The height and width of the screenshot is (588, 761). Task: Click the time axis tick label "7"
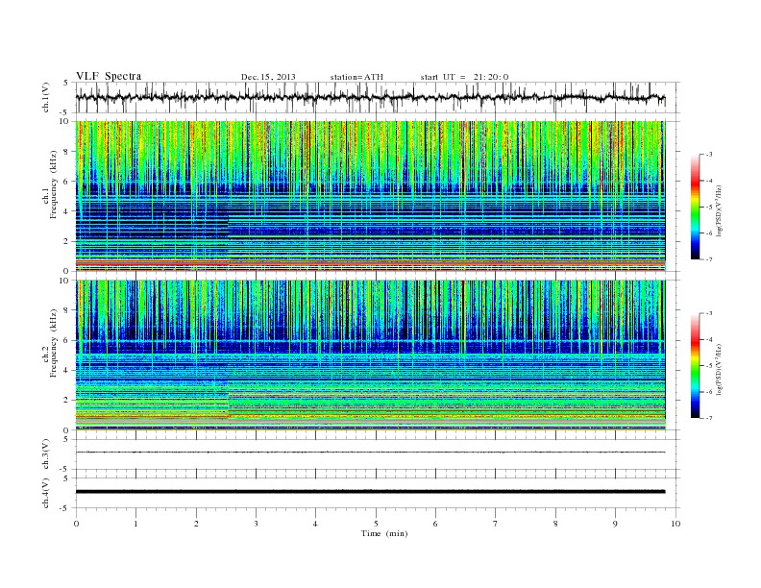496,524
